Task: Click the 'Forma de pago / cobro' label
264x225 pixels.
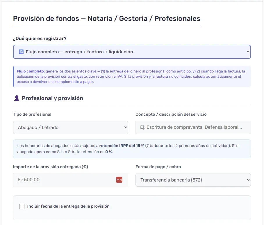Action: click(x=158, y=167)
